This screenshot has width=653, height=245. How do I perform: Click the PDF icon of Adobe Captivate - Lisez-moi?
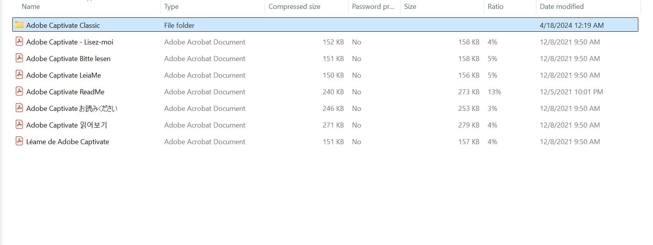click(x=19, y=41)
